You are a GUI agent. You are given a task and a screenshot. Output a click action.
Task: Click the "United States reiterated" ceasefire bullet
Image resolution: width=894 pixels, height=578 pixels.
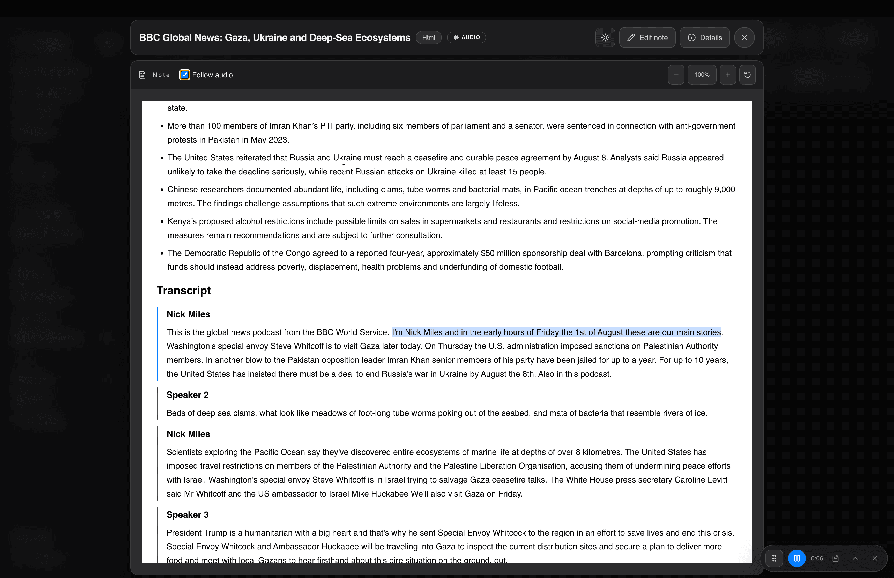(x=446, y=164)
